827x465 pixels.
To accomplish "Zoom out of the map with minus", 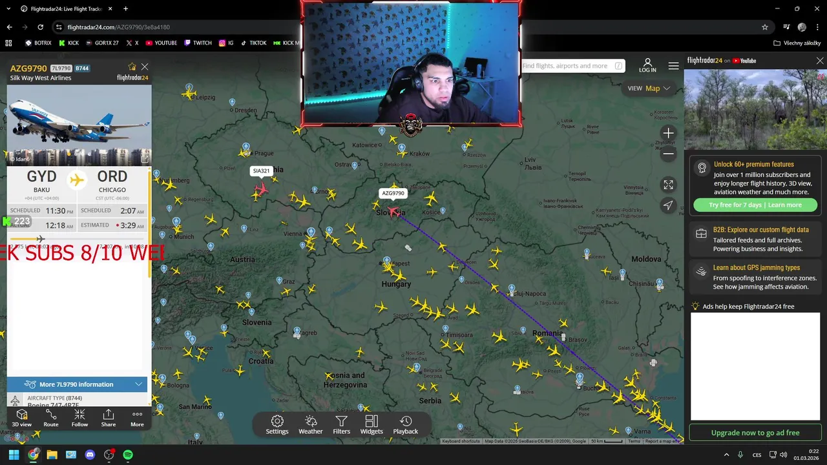I will [x=668, y=154].
